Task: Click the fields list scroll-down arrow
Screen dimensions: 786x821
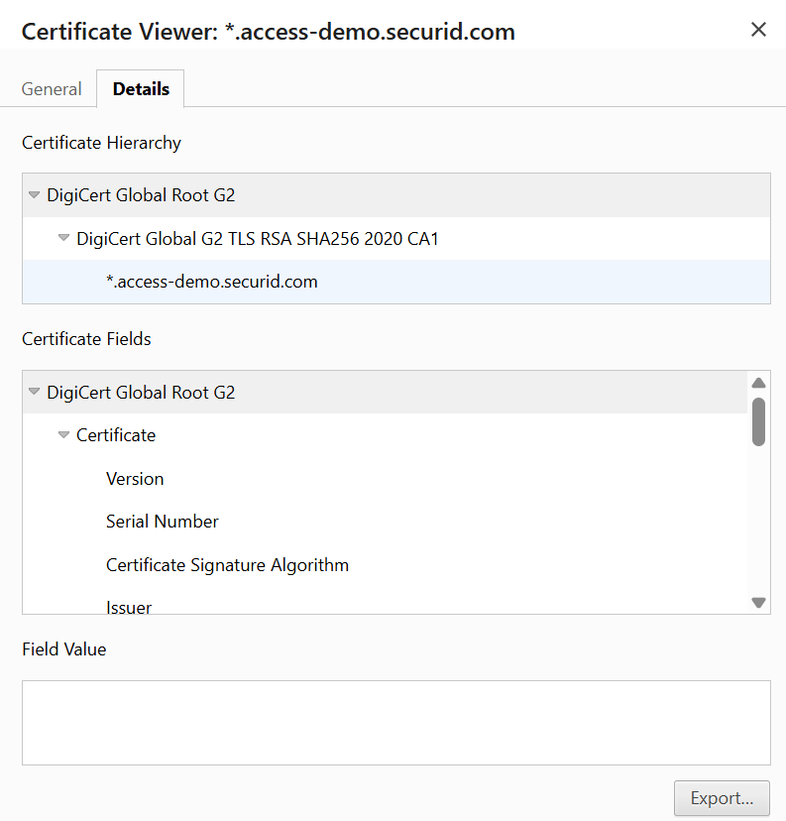Action: pos(759,602)
